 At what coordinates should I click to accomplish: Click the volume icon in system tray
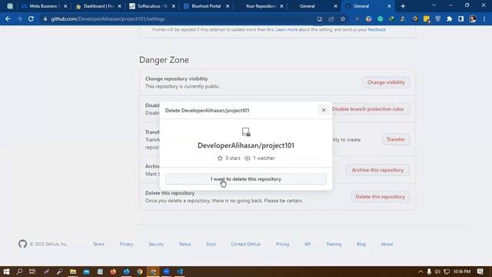(437, 272)
